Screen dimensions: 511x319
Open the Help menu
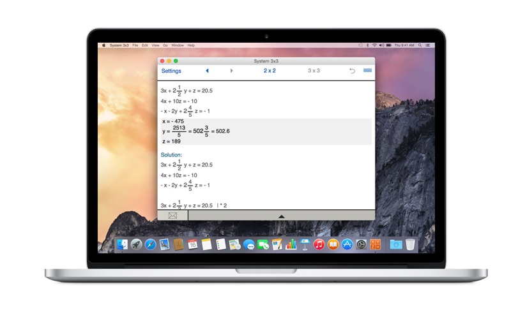(x=191, y=45)
